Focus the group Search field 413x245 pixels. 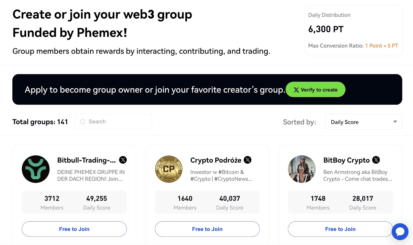(x=113, y=122)
